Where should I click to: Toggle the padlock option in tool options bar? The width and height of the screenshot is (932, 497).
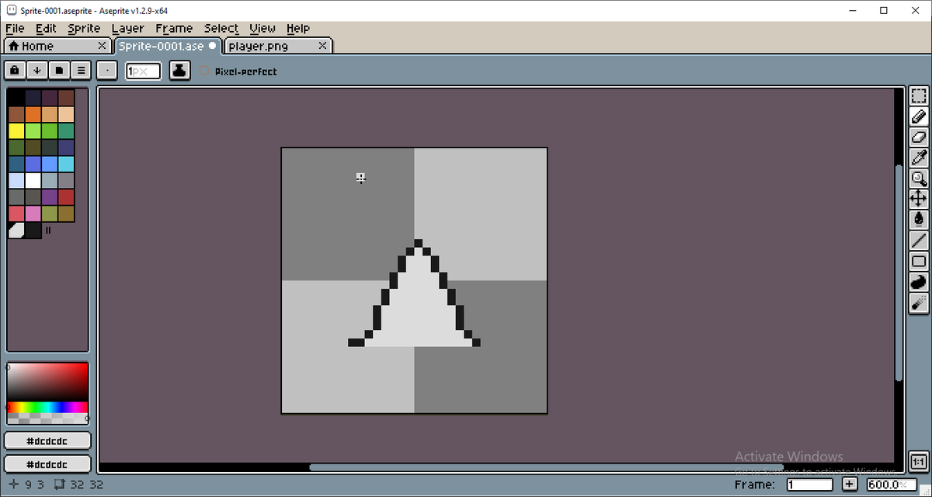[x=14, y=70]
